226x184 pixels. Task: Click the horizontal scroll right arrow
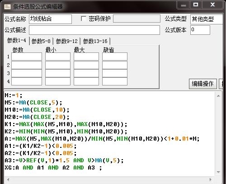click(211, 179)
